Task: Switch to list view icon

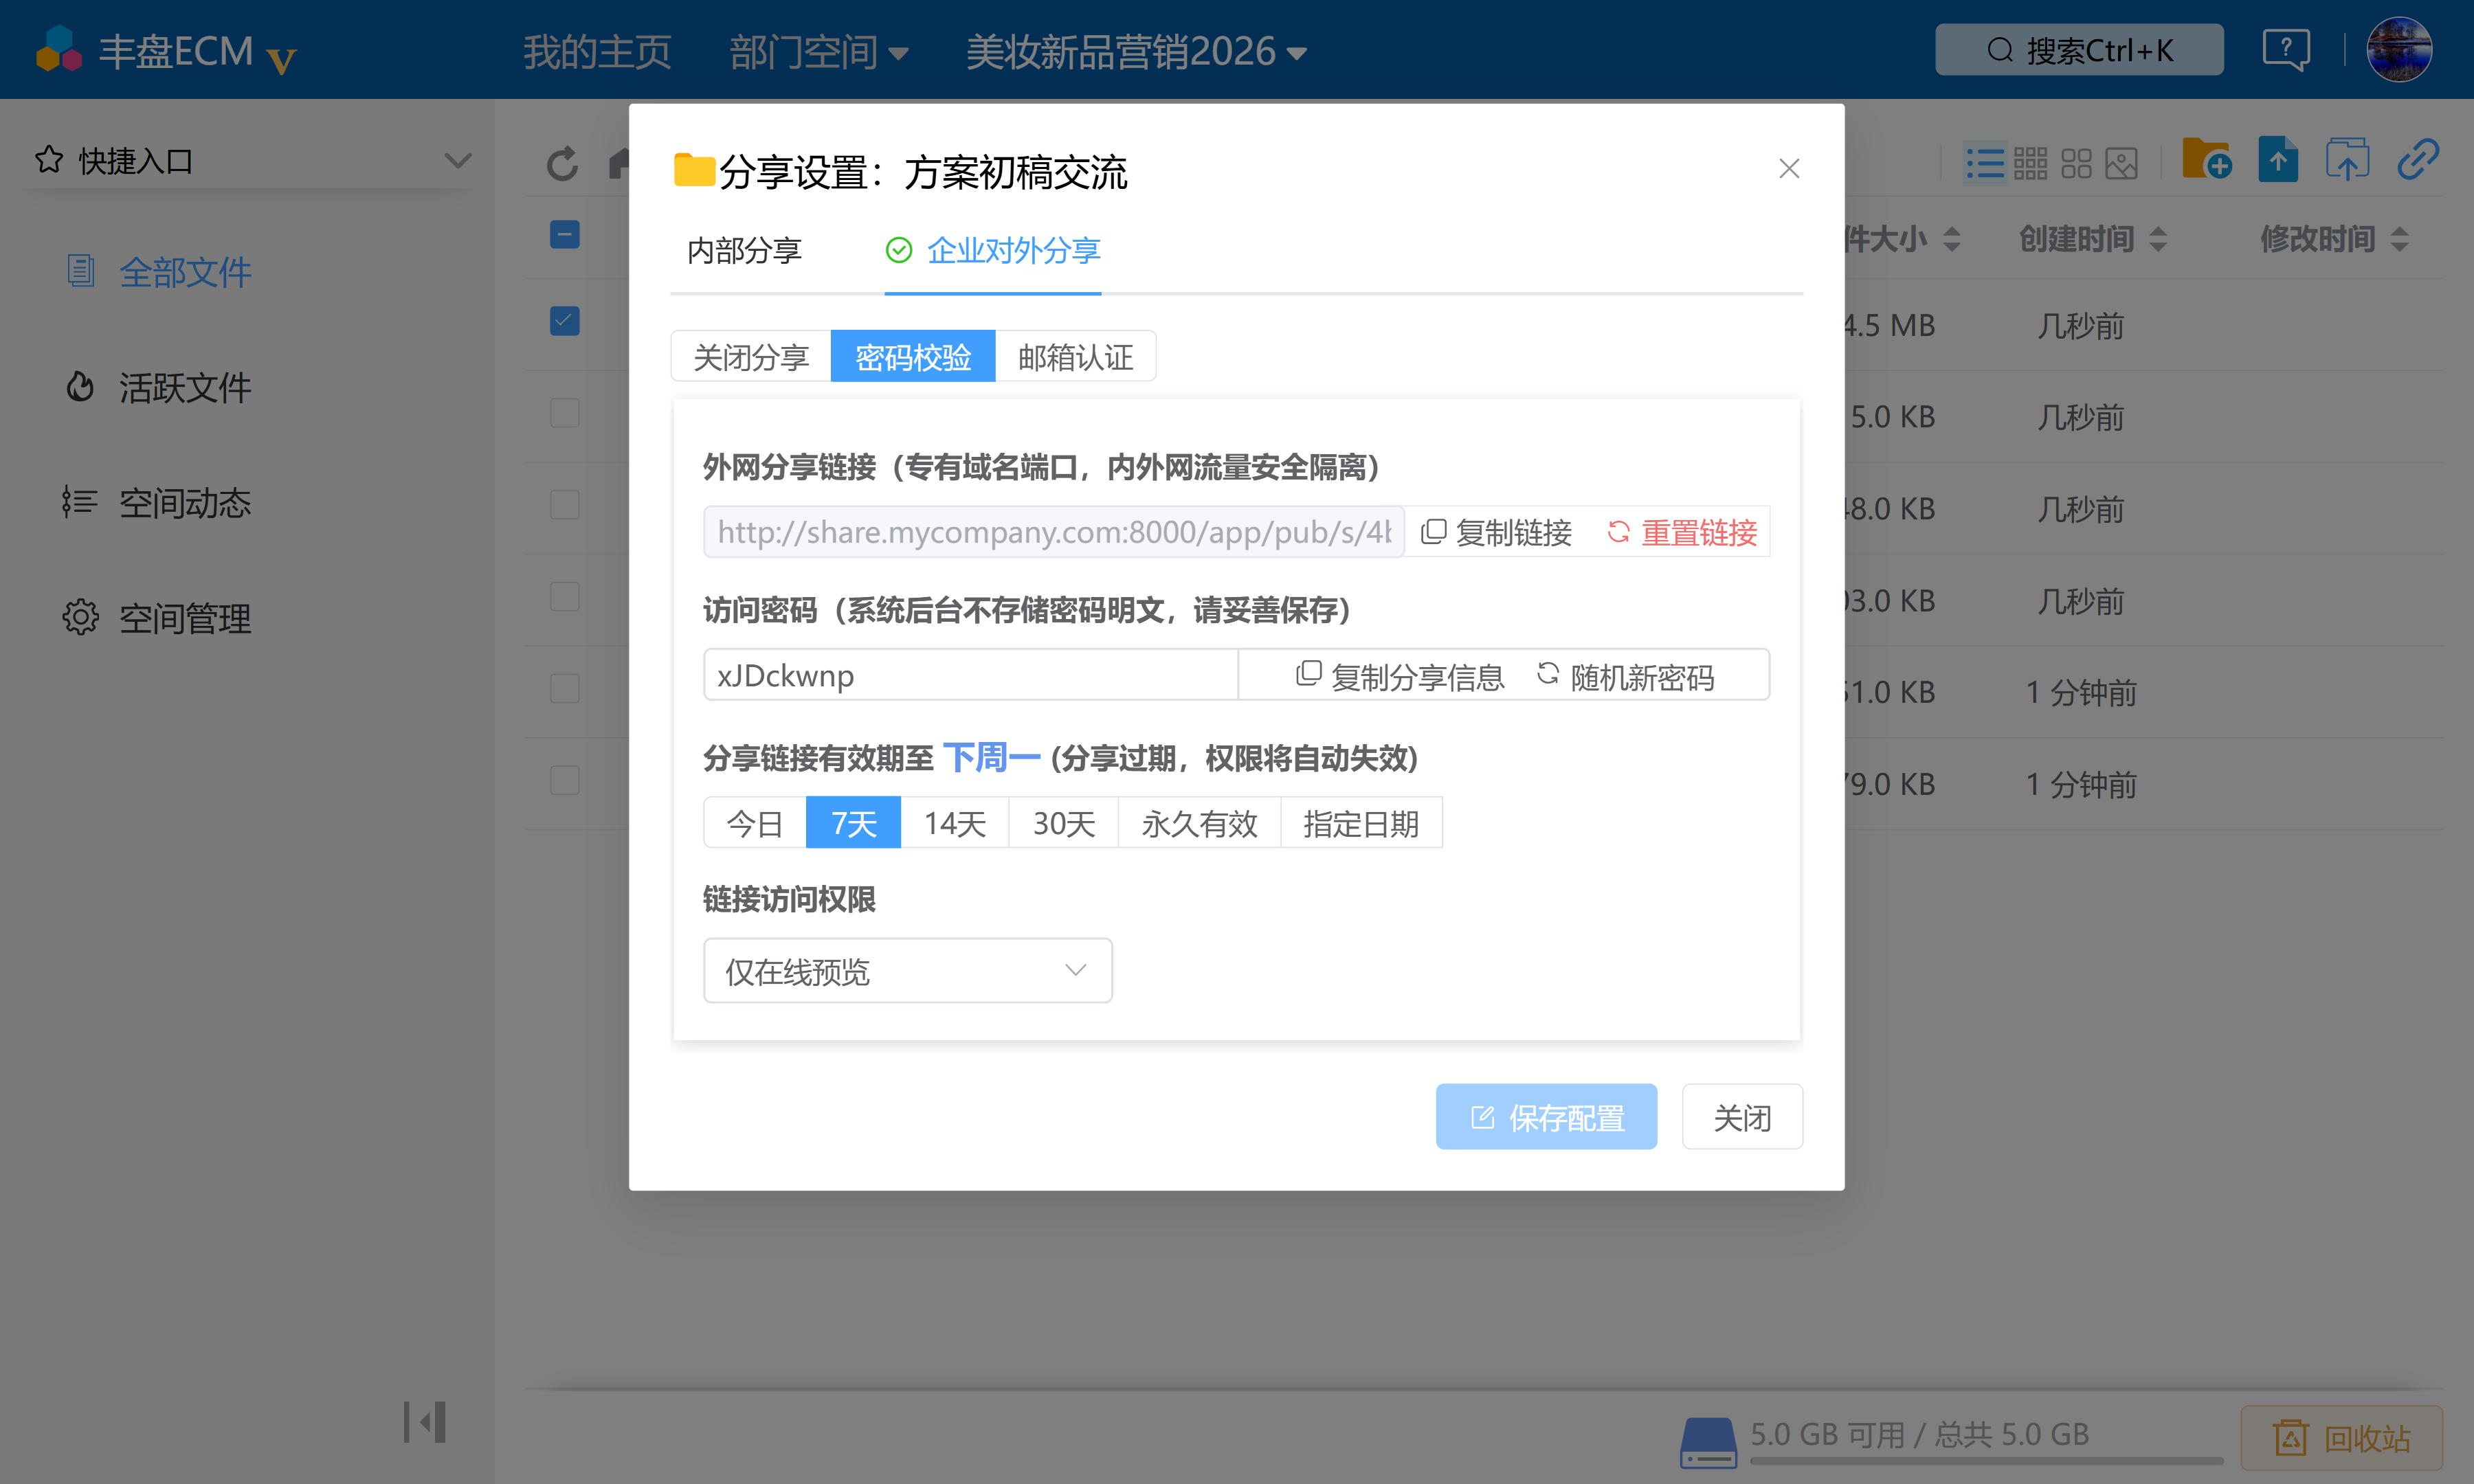Action: click(x=1984, y=163)
